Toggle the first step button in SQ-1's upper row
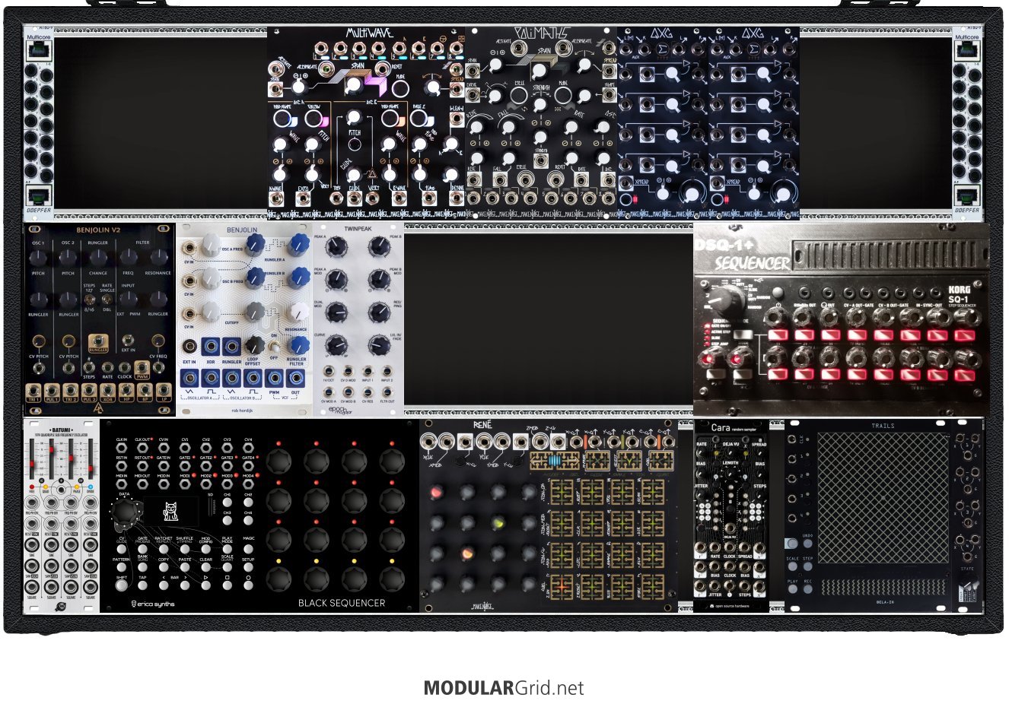Image resolution: width=1009 pixels, height=704 pixels. (x=778, y=335)
